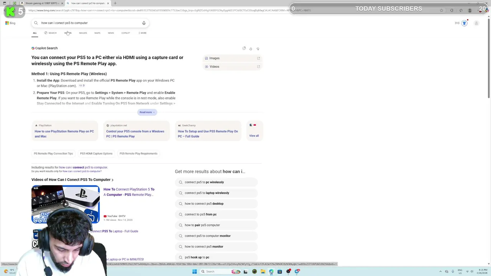Switch to the COPILOT tab
The width and height of the screenshot is (491, 276).
pyautogui.click(x=125, y=33)
